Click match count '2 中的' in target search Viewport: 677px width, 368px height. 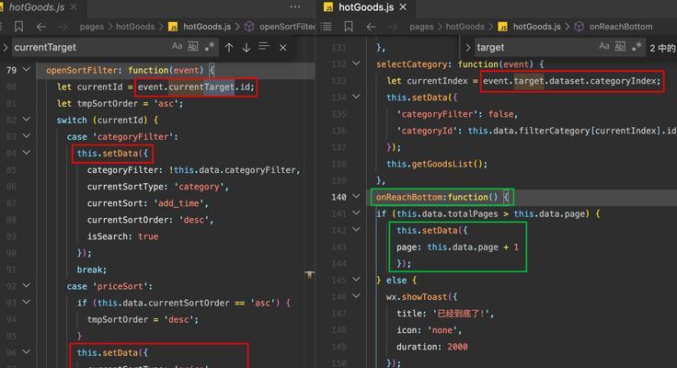[x=663, y=48]
